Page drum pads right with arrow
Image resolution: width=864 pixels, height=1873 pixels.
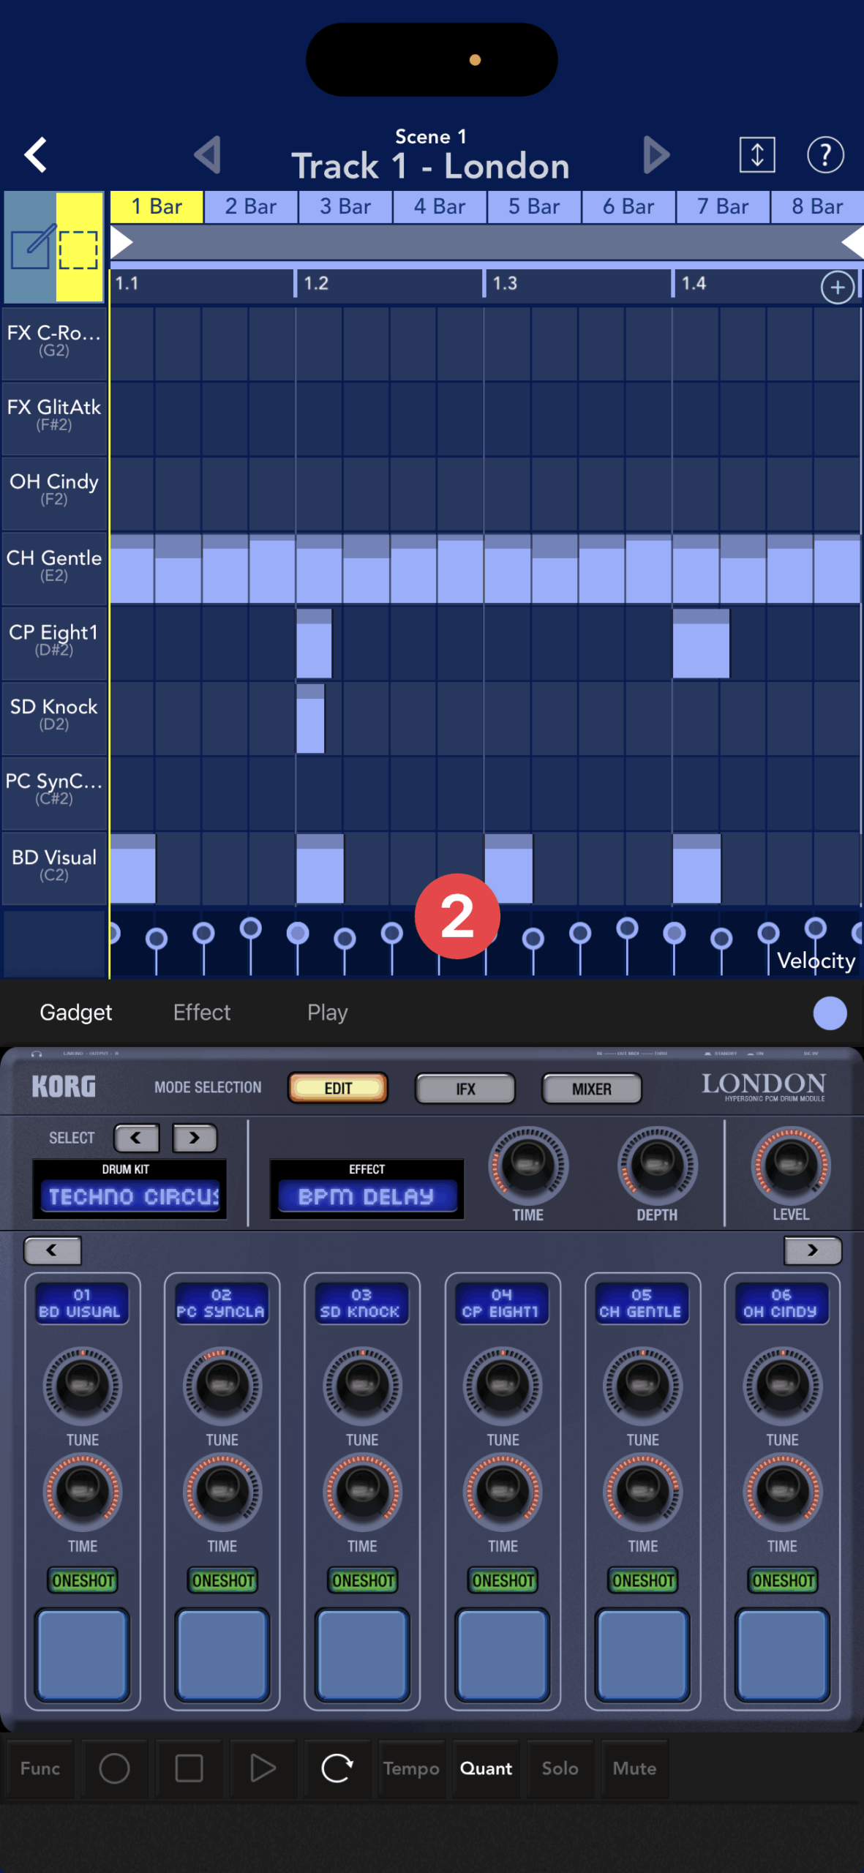click(x=812, y=1250)
